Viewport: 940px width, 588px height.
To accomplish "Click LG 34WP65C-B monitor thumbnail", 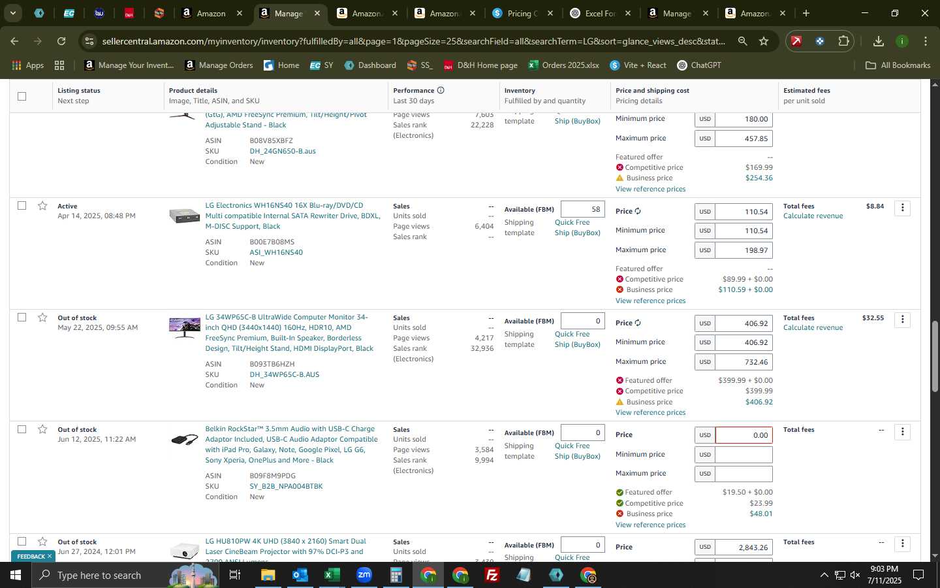I will (x=184, y=327).
